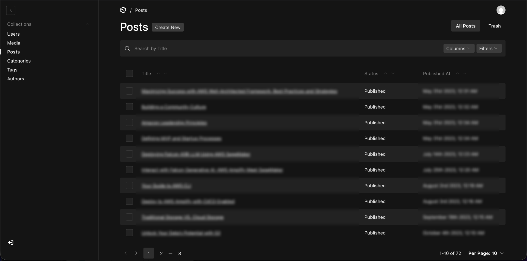Image resolution: width=527 pixels, height=261 pixels.
Task: Switch to the Trash tab
Action: (494, 26)
